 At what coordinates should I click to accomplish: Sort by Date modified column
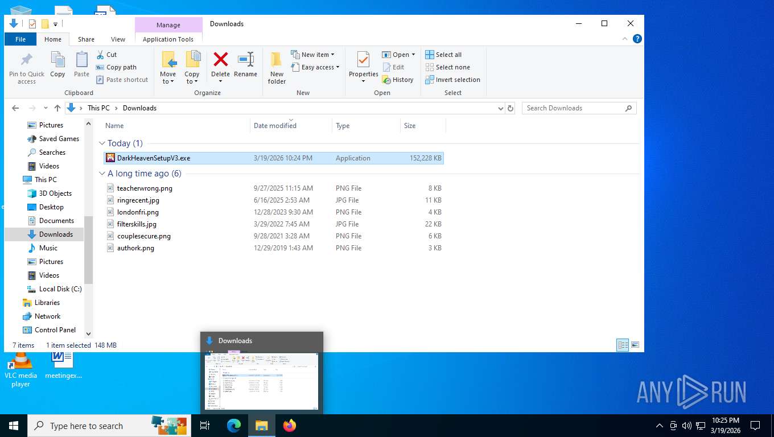[291, 126]
